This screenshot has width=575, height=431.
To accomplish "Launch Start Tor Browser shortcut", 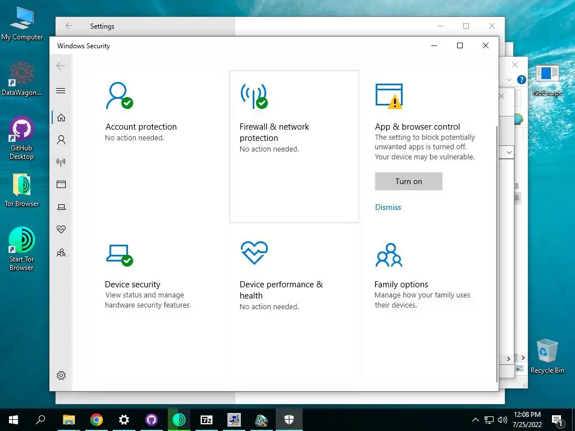I will (x=22, y=249).
